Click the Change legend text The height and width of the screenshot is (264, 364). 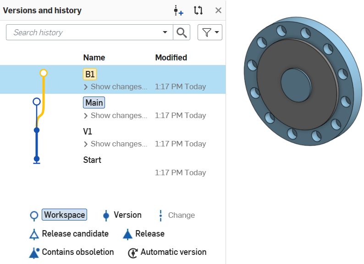(x=181, y=215)
